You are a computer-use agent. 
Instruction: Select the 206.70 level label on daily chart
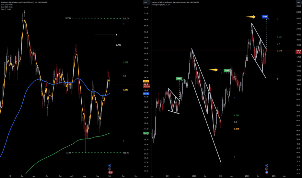coord(126,18)
